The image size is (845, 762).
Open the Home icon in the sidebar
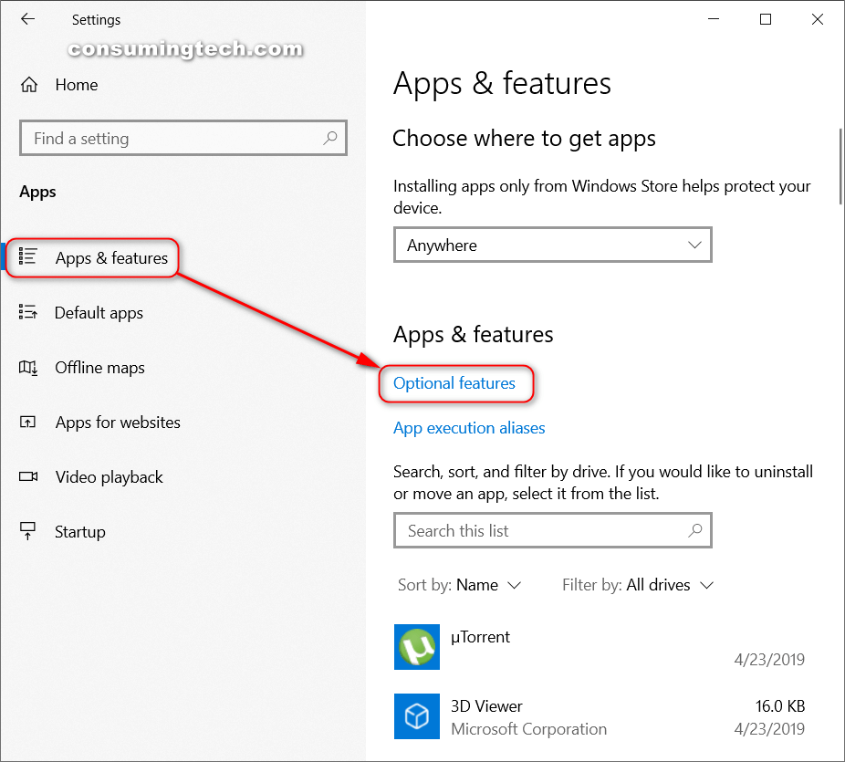pos(29,85)
